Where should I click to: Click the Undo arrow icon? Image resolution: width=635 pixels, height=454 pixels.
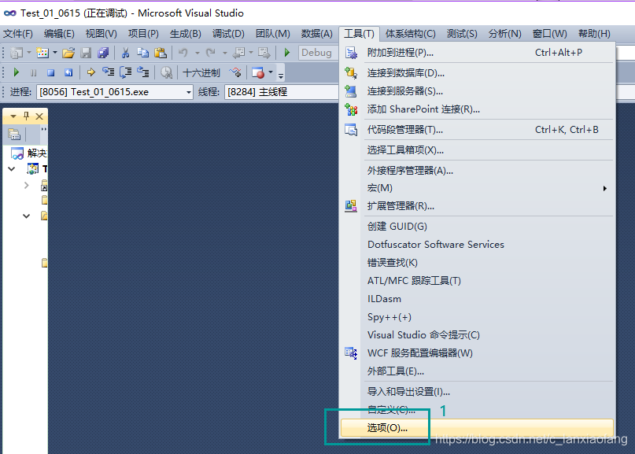pyautogui.click(x=183, y=53)
